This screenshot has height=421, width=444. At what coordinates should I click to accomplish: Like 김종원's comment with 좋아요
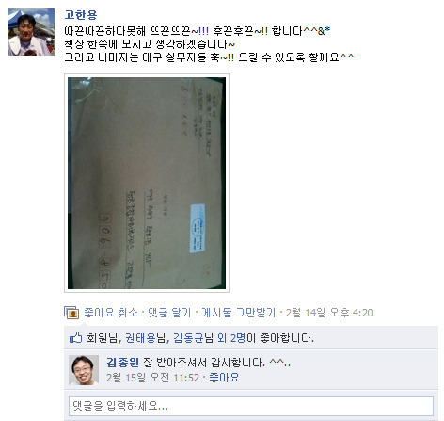click(x=224, y=378)
